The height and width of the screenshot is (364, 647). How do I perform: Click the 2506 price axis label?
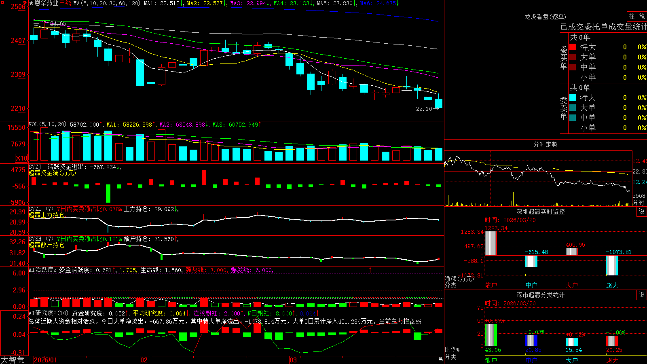(x=18, y=6)
